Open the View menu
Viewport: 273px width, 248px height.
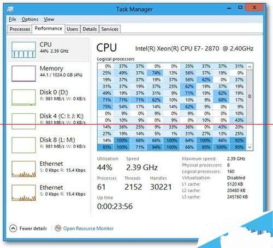49,19
